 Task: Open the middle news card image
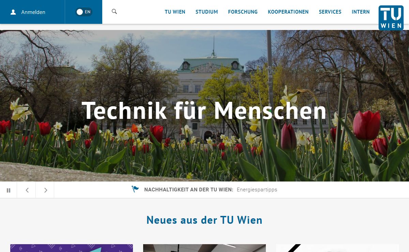204,248
